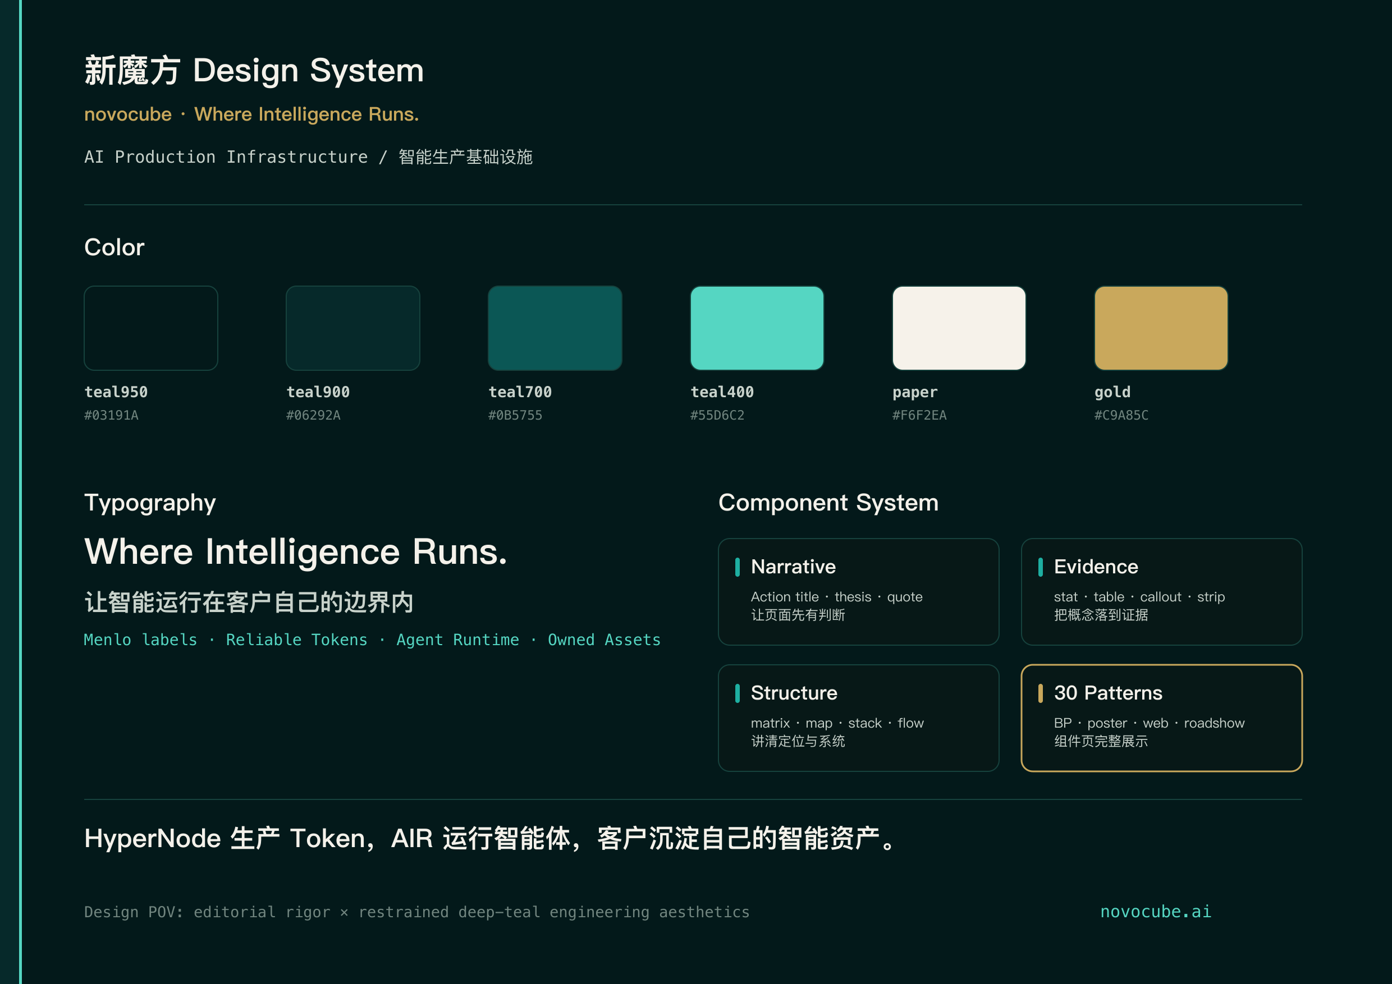Click the Design POV footer line
Viewport: 1392px width, 984px height.
pyautogui.click(x=417, y=912)
